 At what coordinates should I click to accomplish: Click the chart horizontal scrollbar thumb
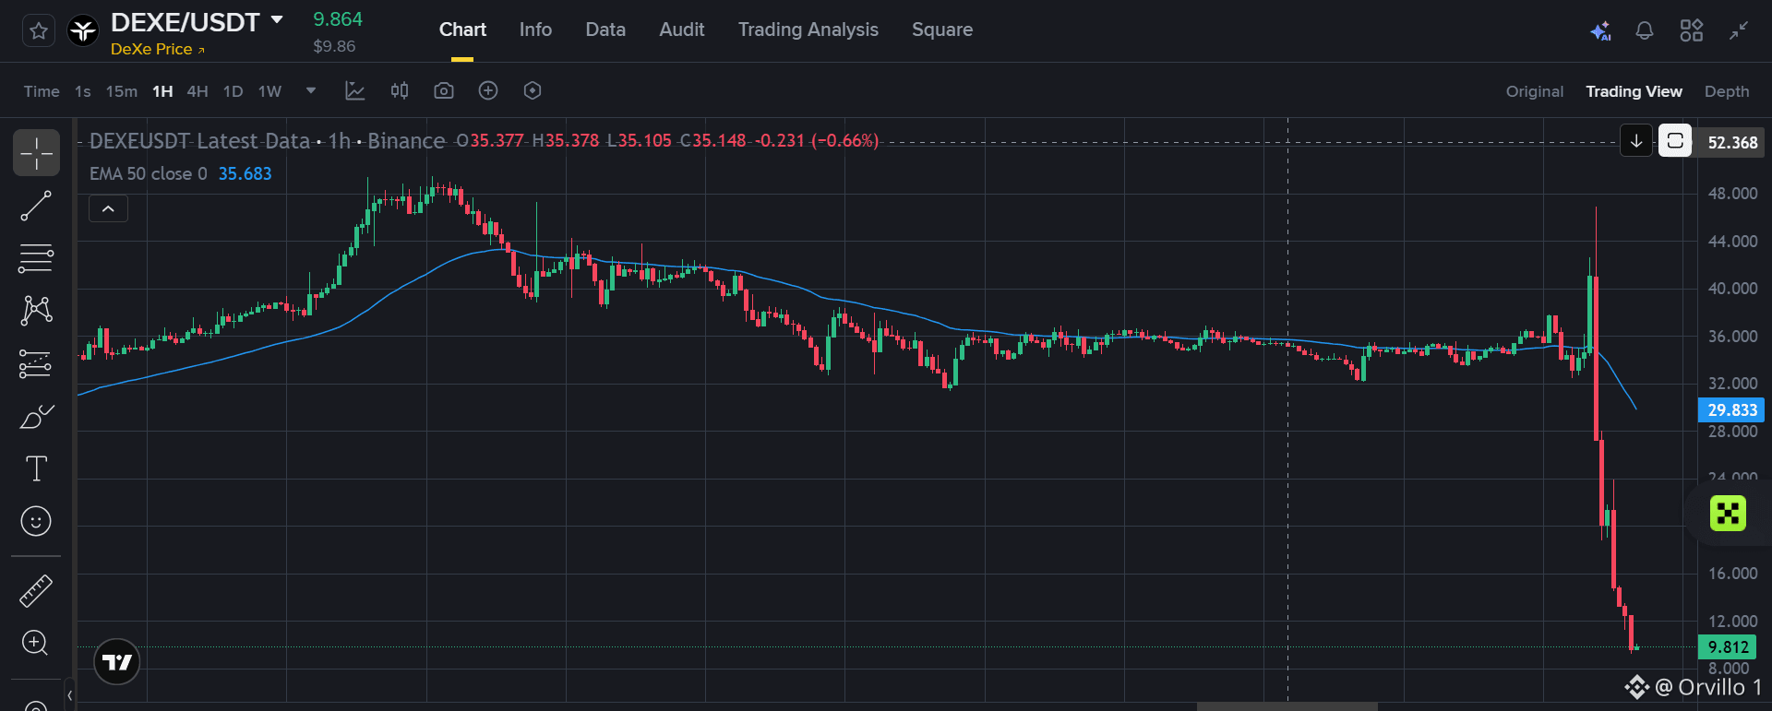(x=1287, y=706)
